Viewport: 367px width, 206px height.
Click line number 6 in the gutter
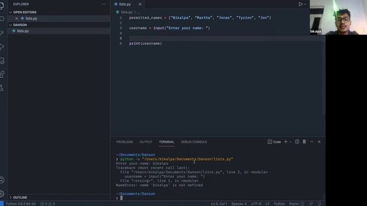pos(120,43)
